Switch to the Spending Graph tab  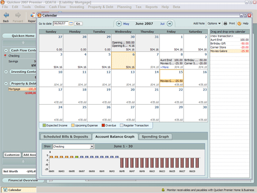point(155,137)
